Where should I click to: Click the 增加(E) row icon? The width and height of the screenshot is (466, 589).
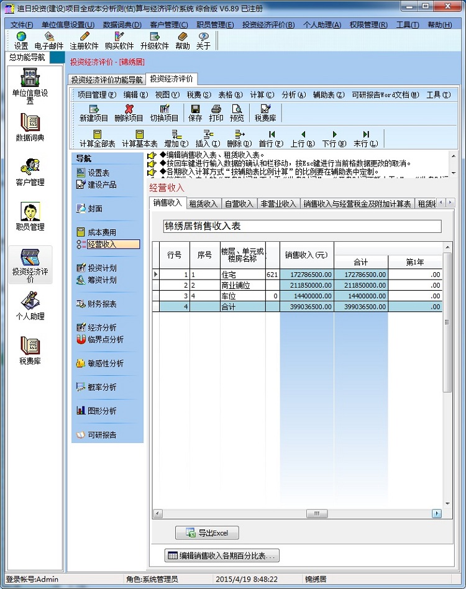click(176, 139)
